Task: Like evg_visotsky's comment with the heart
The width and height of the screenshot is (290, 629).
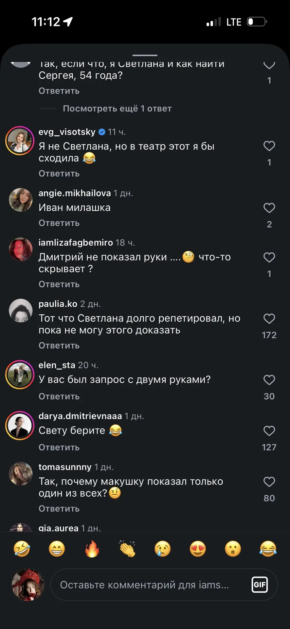Action: [269, 146]
